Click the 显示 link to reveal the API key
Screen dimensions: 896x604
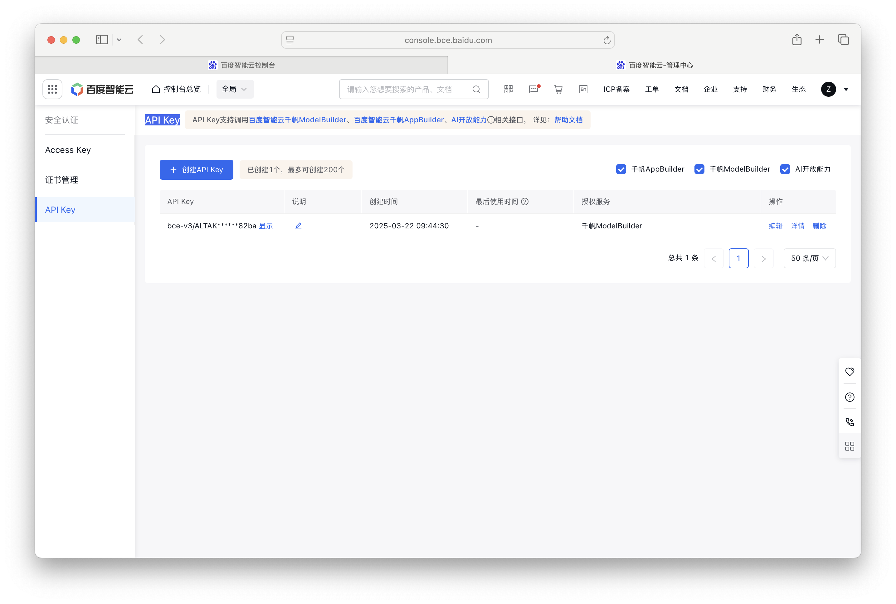click(266, 226)
